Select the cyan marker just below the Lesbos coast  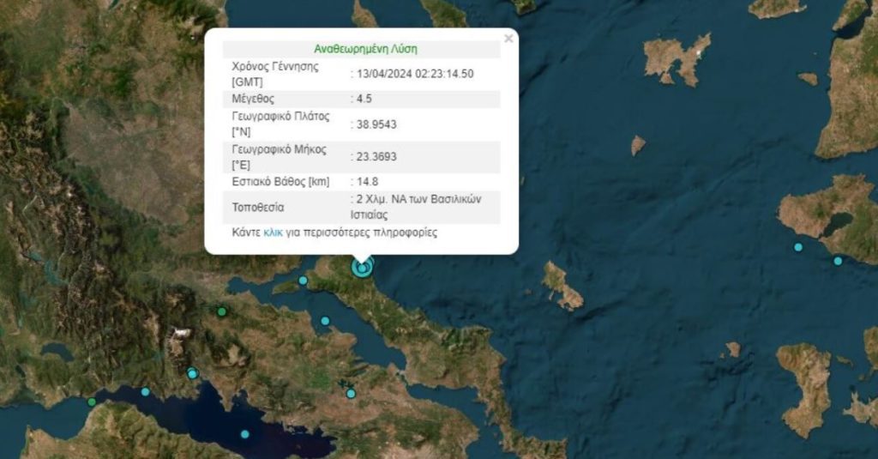coord(838,261)
